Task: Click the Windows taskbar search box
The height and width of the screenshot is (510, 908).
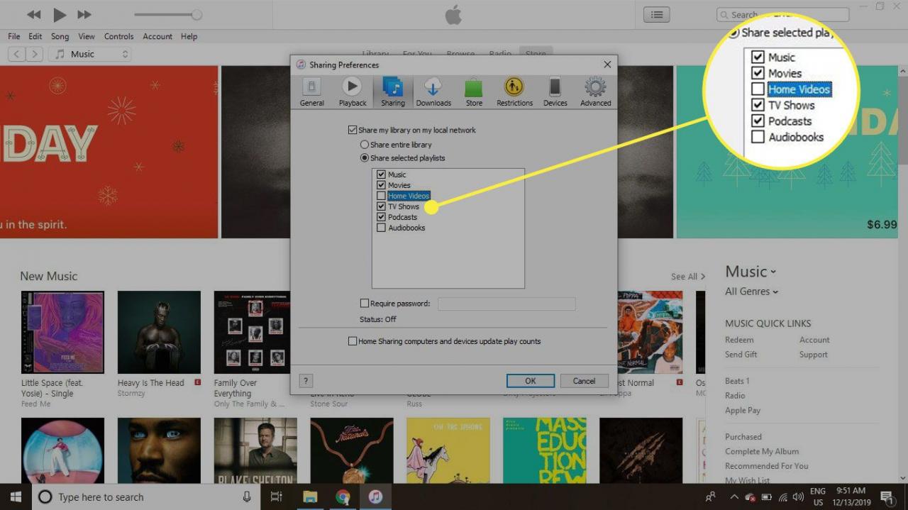Action: [x=146, y=497]
